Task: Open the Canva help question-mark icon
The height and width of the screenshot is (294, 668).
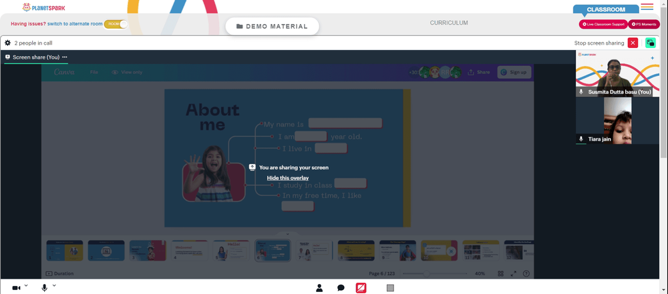Action: [x=526, y=273]
